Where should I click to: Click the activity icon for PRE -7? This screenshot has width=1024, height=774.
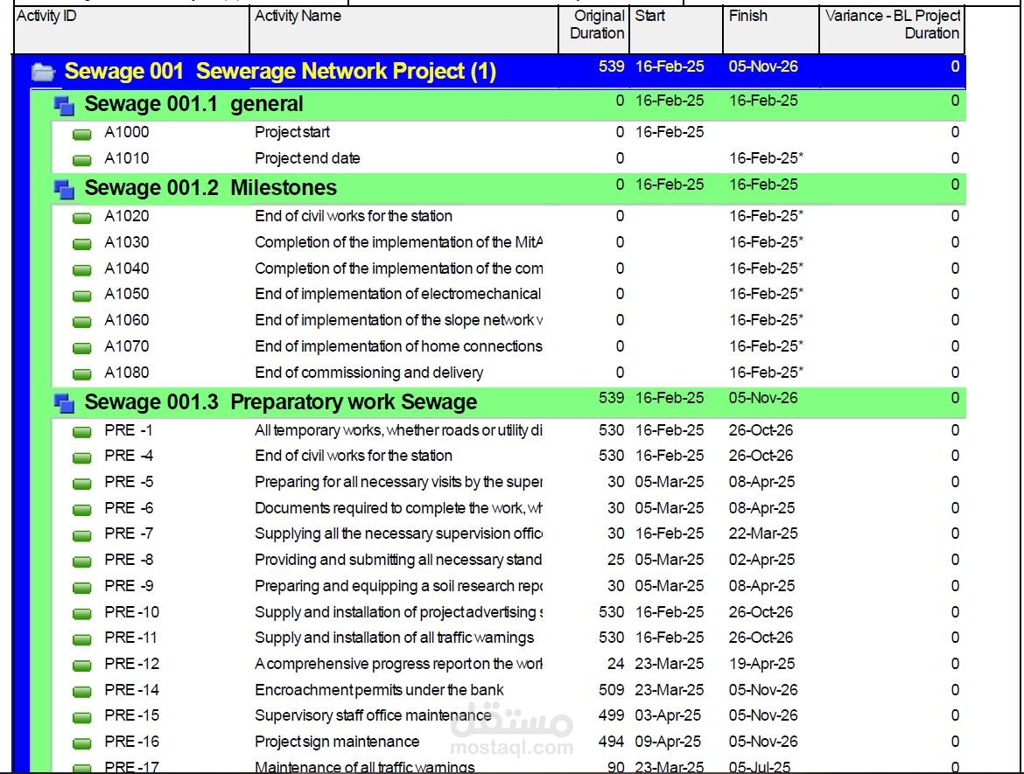tap(81, 536)
